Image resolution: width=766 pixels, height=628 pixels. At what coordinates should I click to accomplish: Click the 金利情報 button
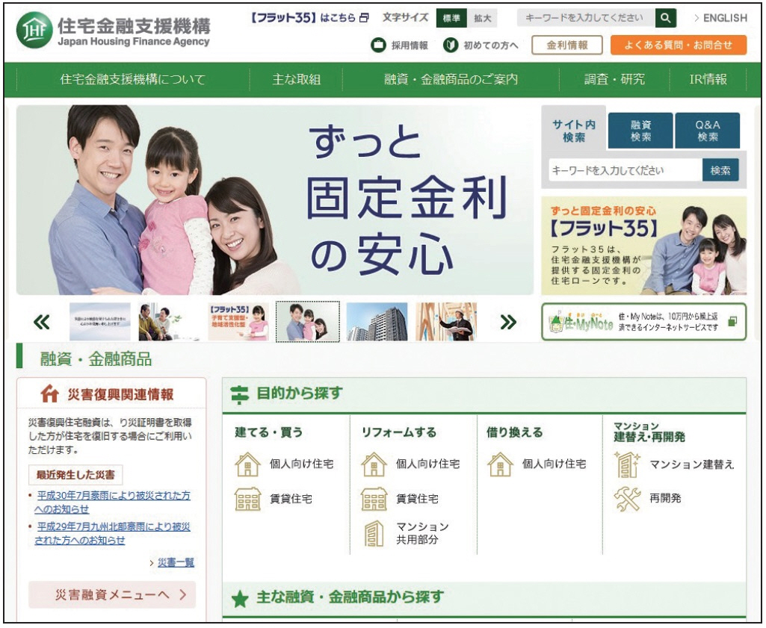coord(566,46)
